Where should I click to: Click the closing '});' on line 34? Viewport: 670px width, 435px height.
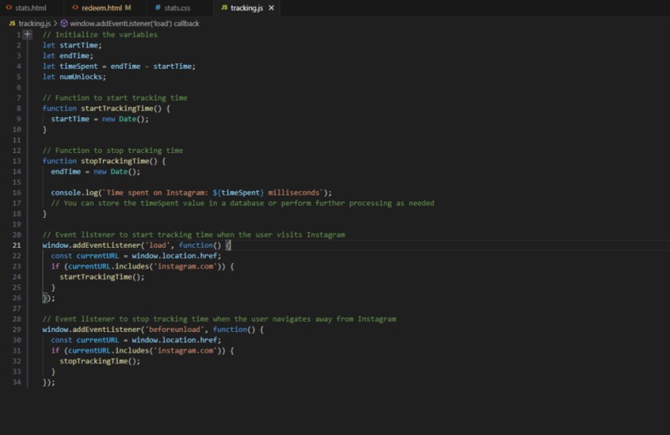tap(49, 383)
